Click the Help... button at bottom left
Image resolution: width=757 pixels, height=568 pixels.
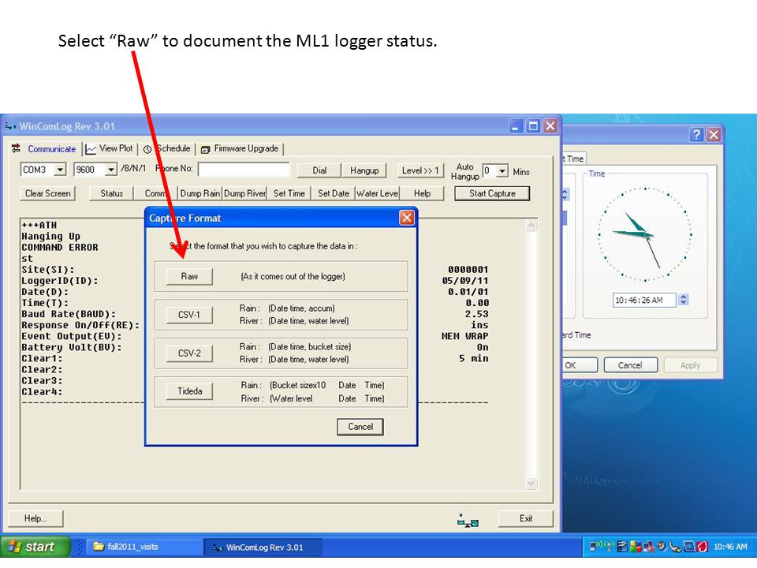coord(35,518)
